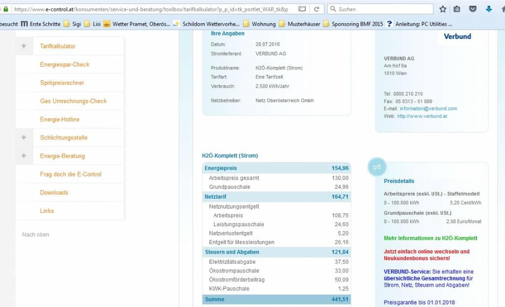Click the Preisdetails heading
Screen dimensions: 505x307
point(399,181)
